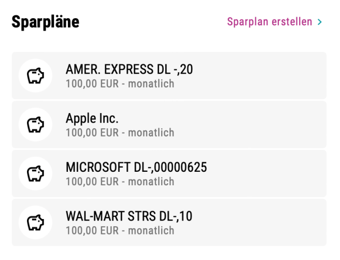Select the MICROSOFT DL-,00000625 plan title
The height and width of the screenshot is (260, 340).
point(136,167)
